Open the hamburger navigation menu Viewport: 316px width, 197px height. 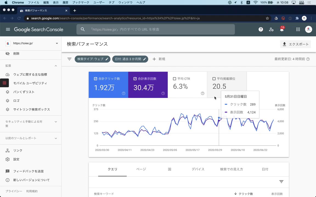[8, 29]
